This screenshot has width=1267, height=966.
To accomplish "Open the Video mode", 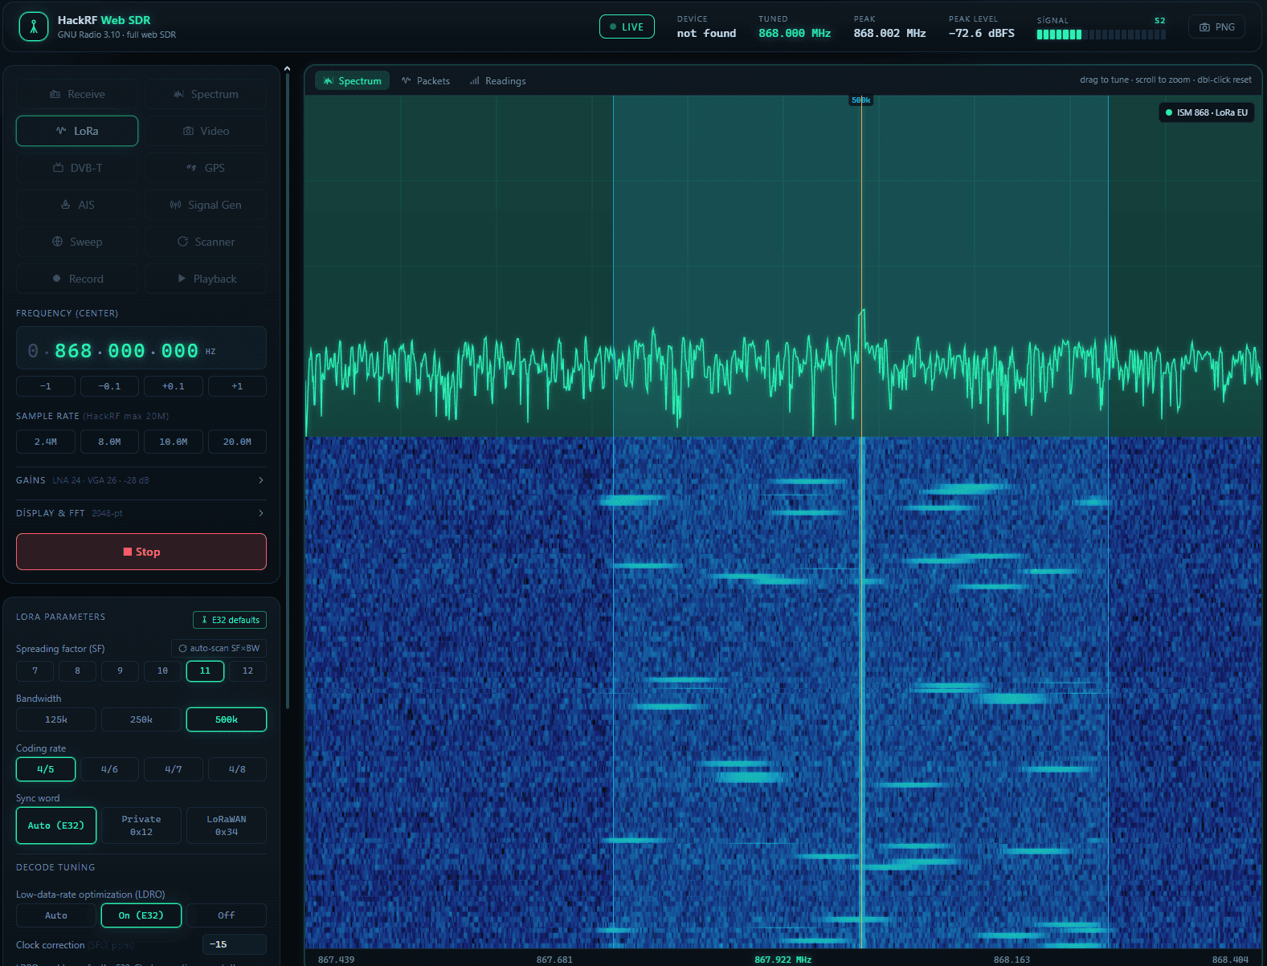I will [x=206, y=131].
